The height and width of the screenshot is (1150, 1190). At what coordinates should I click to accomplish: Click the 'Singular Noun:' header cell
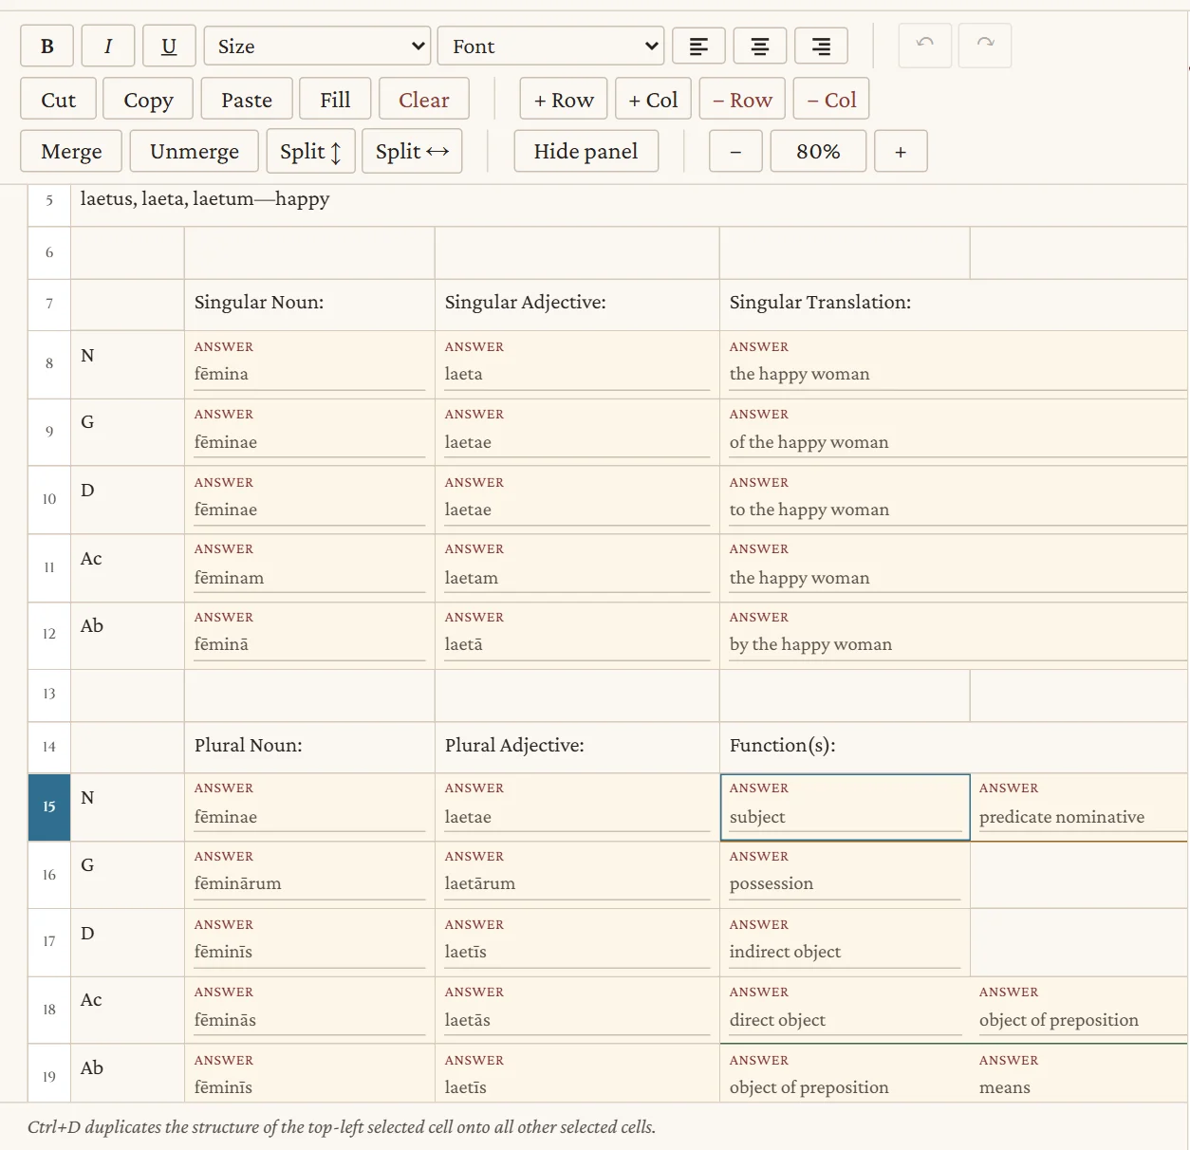click(x=309, y=304)
